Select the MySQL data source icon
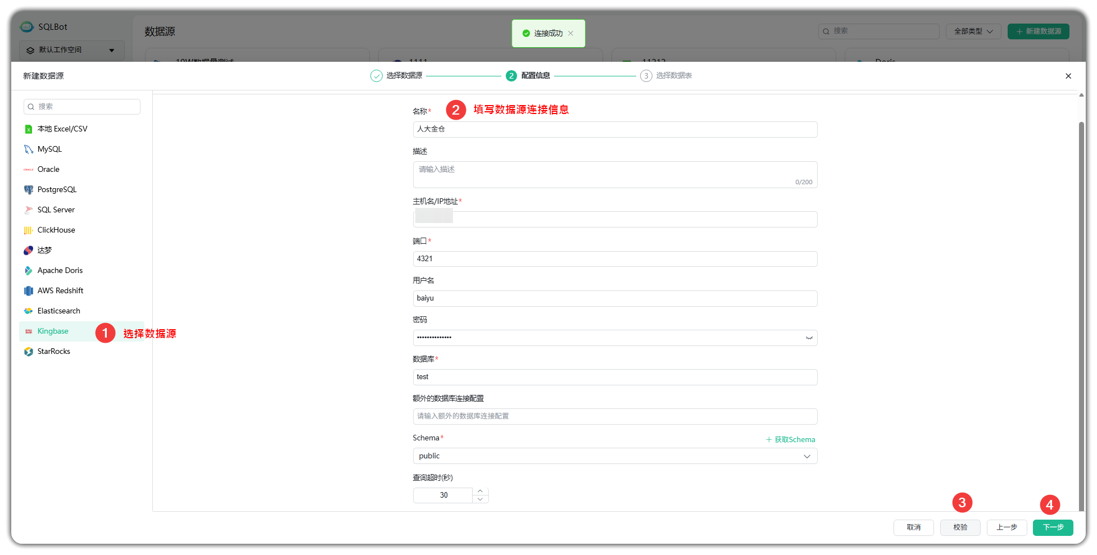Image resolution: width=1097 pixels, height=555 pixels. 29,149
